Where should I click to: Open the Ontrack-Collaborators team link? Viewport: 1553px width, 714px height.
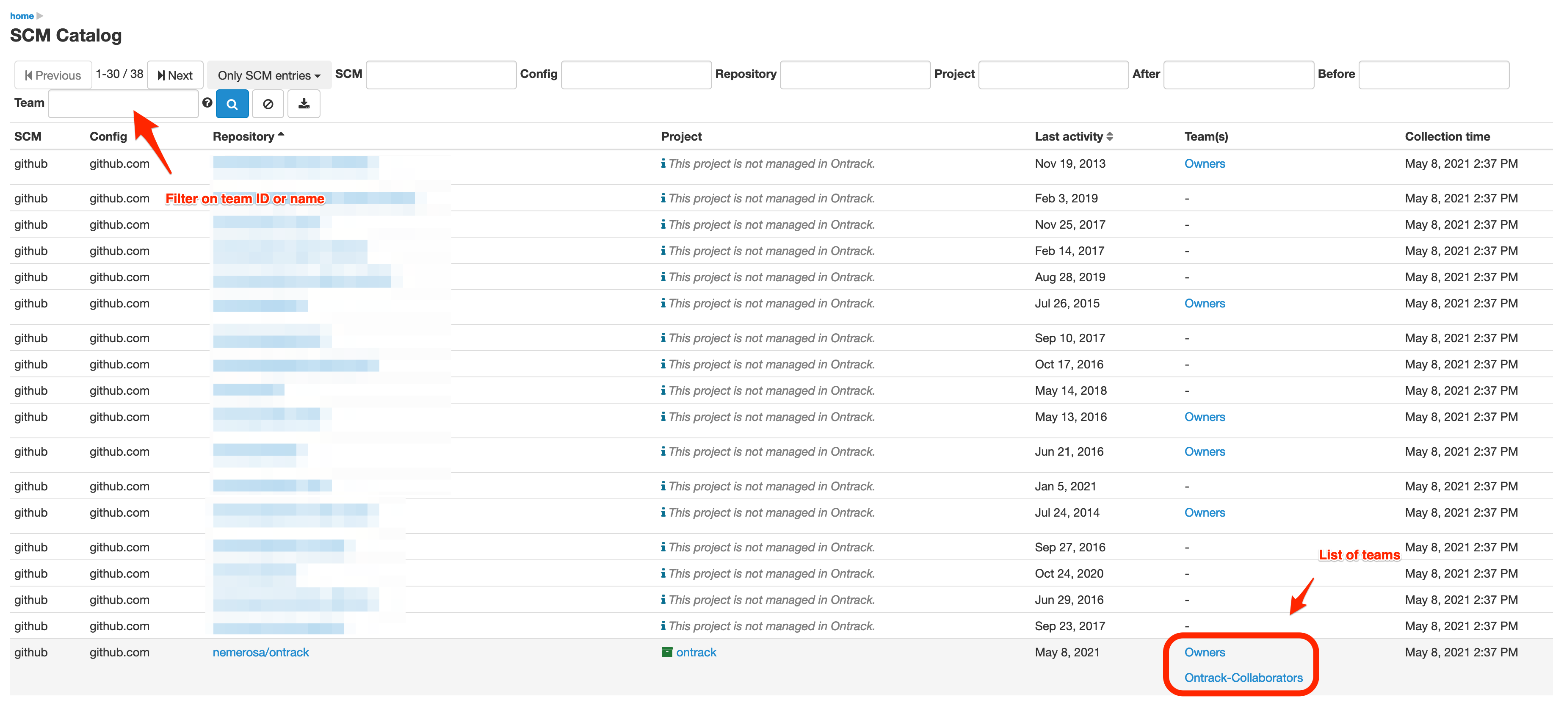click(1243, 677)
